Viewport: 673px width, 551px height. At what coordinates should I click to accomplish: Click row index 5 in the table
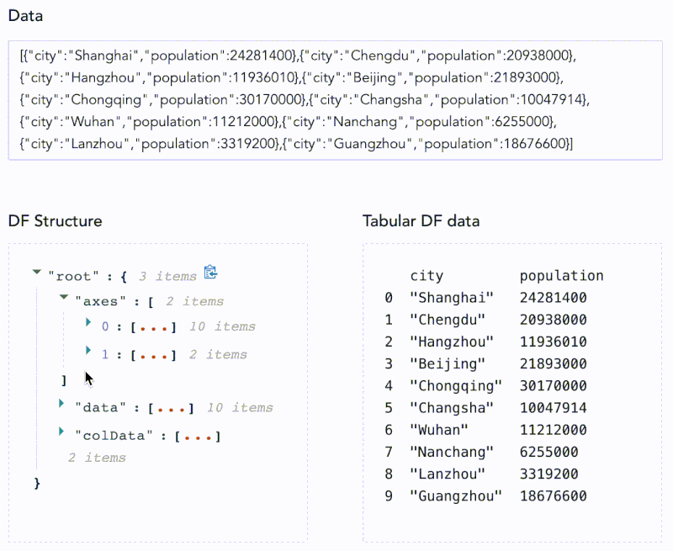tap(389, 408)
